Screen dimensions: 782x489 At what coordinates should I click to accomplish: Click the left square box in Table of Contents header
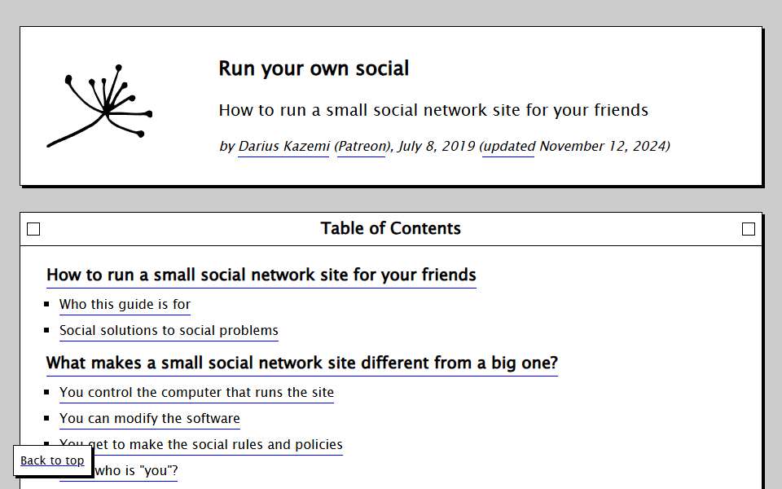[x=33, y=229]
